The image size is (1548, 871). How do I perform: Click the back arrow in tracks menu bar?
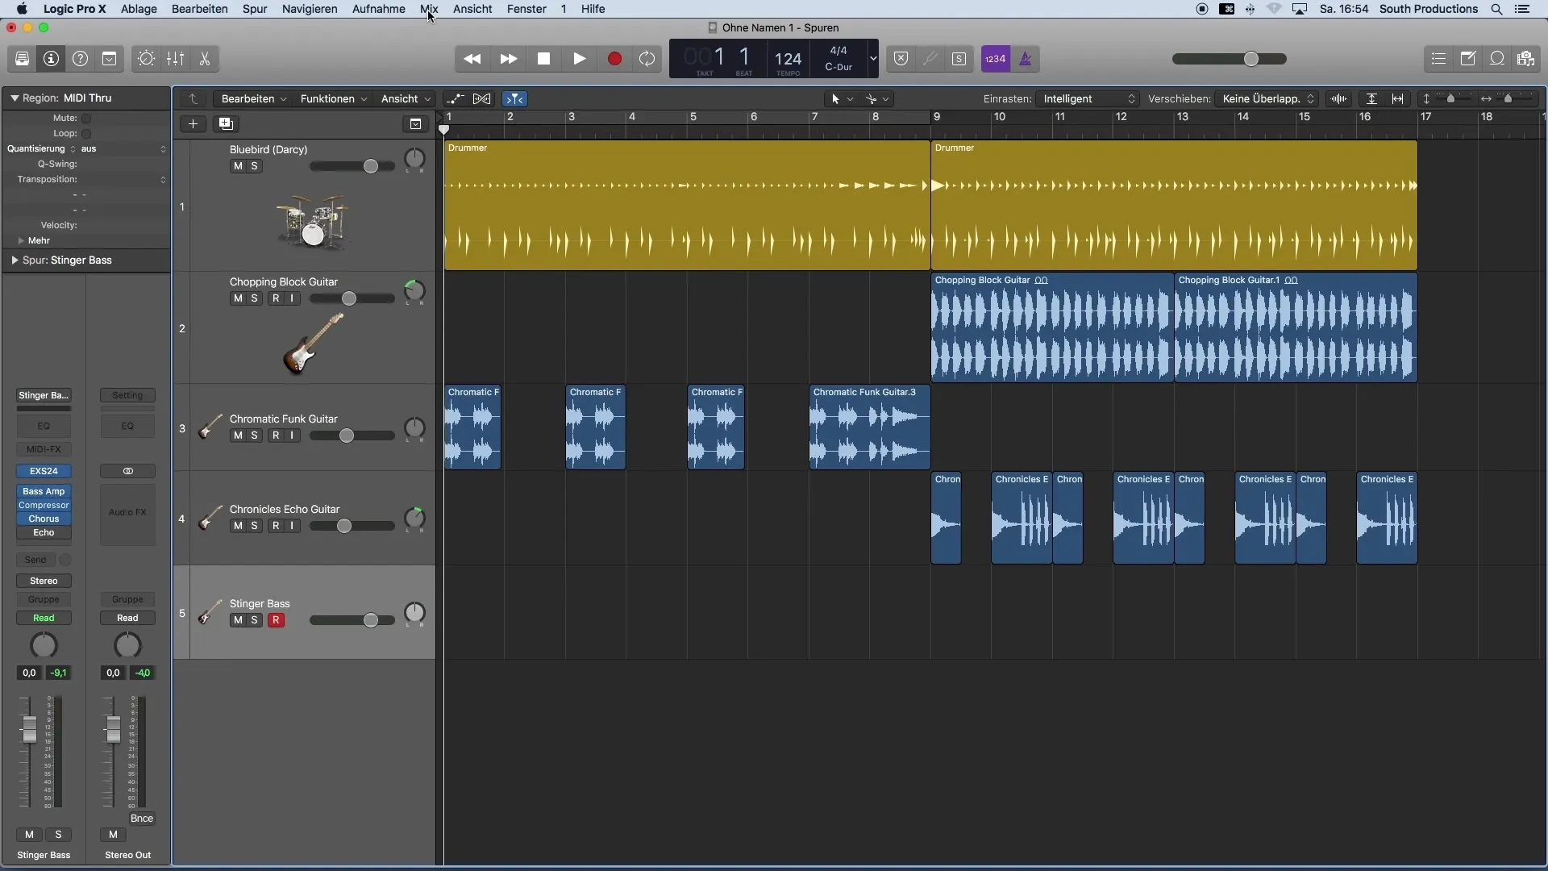point(193,98)
